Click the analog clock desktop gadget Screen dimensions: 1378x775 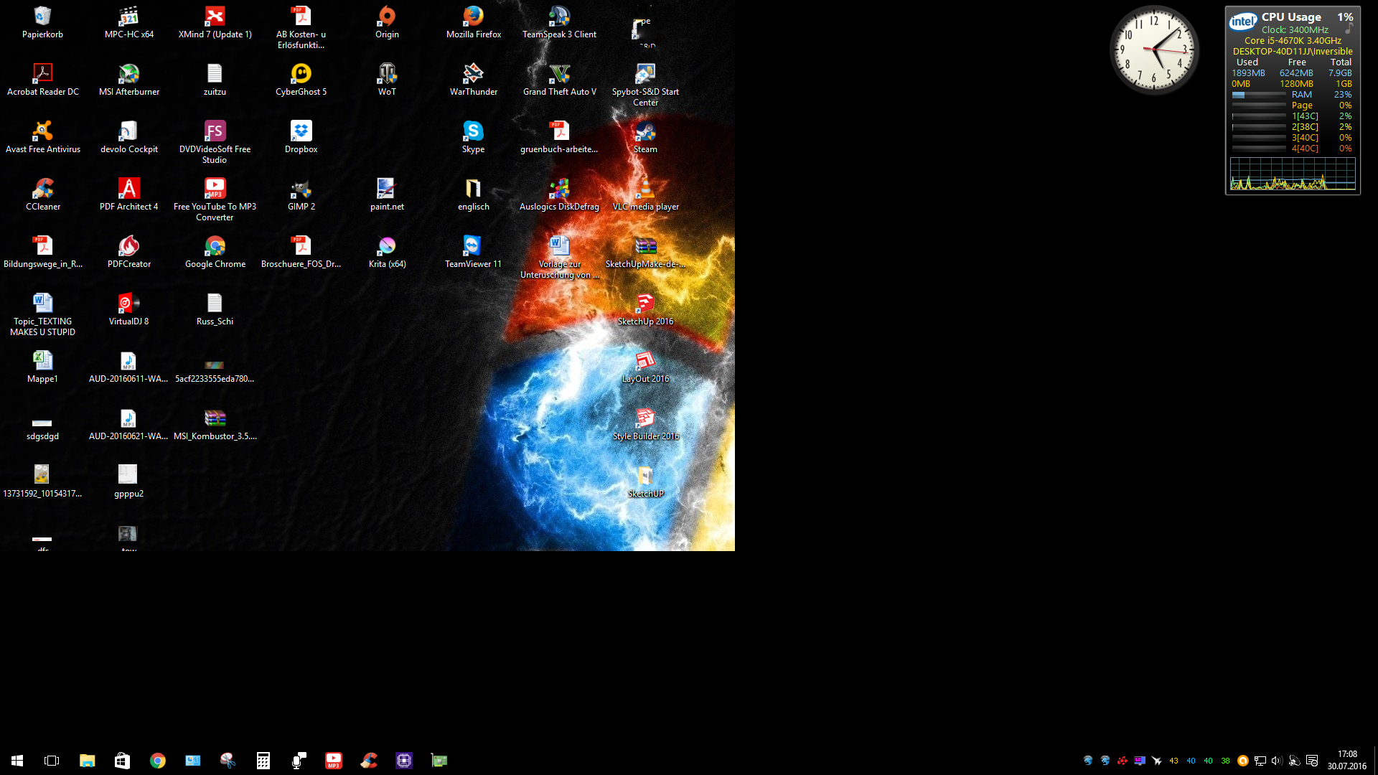point(1153,50)
